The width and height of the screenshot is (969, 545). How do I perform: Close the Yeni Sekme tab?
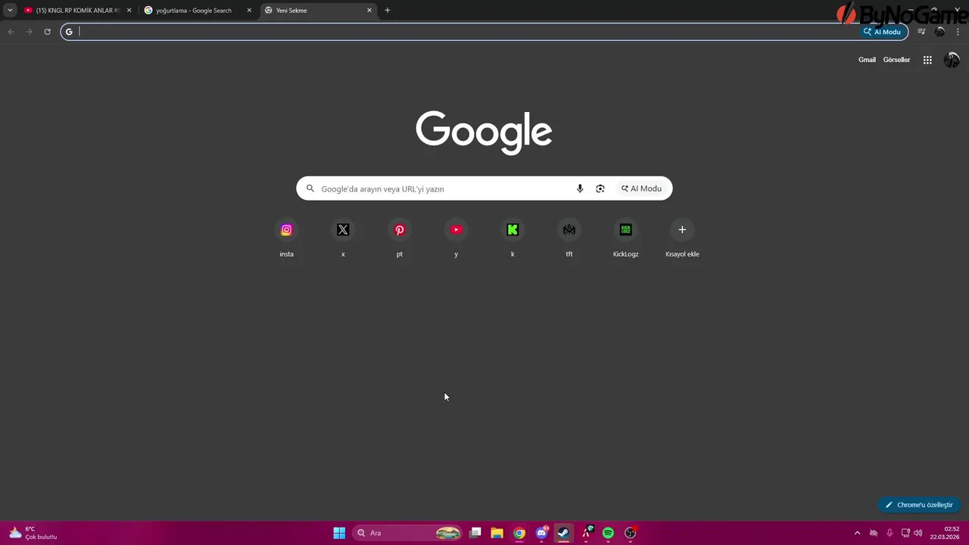369,11
